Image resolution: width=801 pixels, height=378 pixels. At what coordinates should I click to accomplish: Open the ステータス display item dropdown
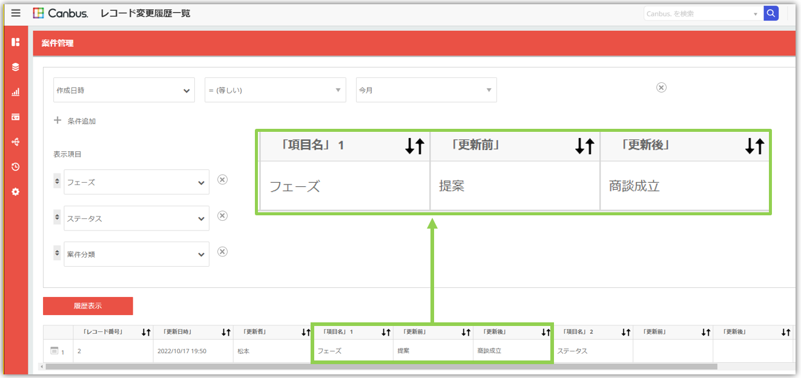137,218
